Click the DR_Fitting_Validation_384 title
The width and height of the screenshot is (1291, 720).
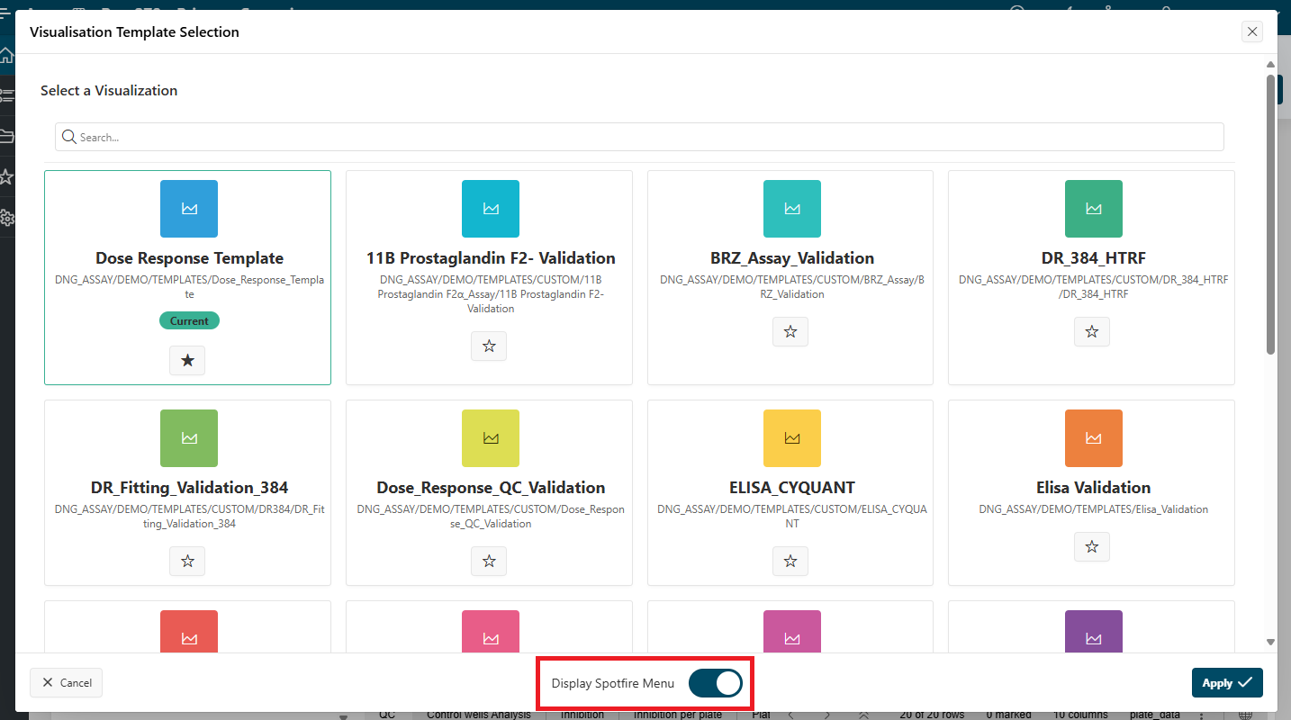point(189,488)
